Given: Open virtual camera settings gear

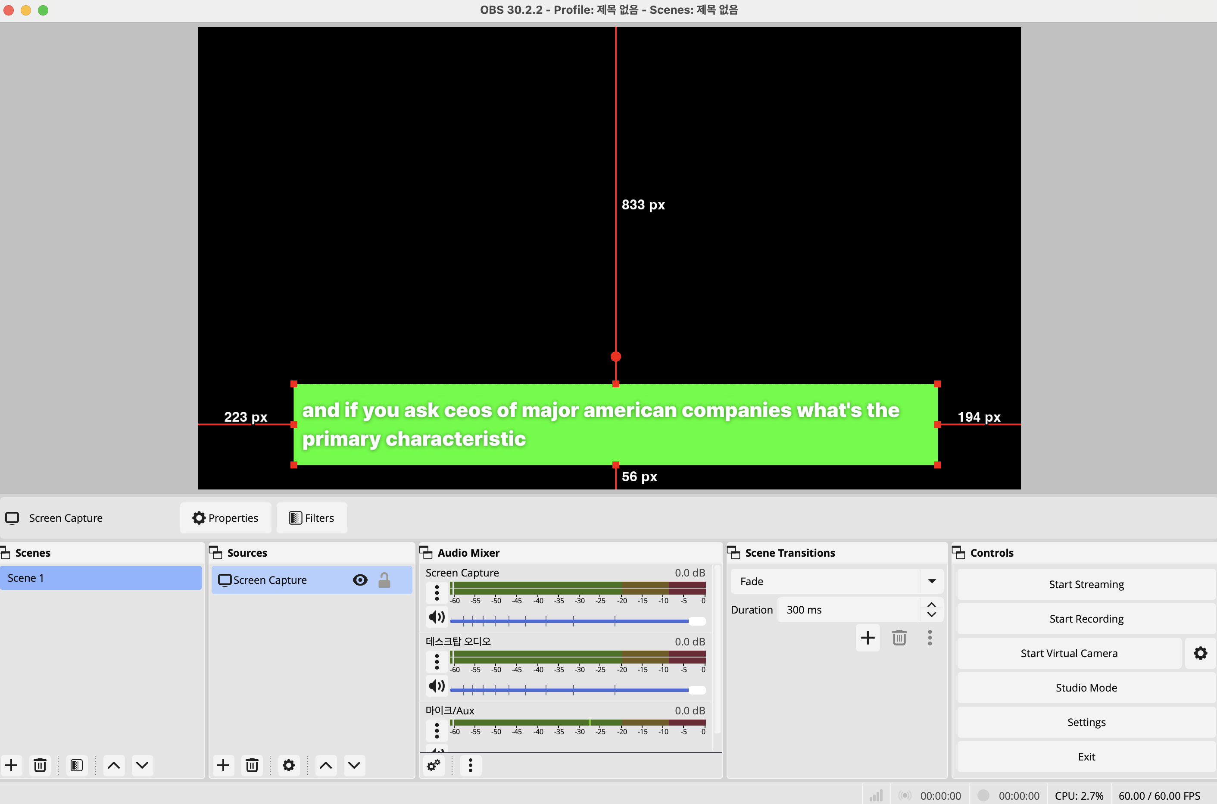Looking at the screenshot, I should (x=1200, y=653).
